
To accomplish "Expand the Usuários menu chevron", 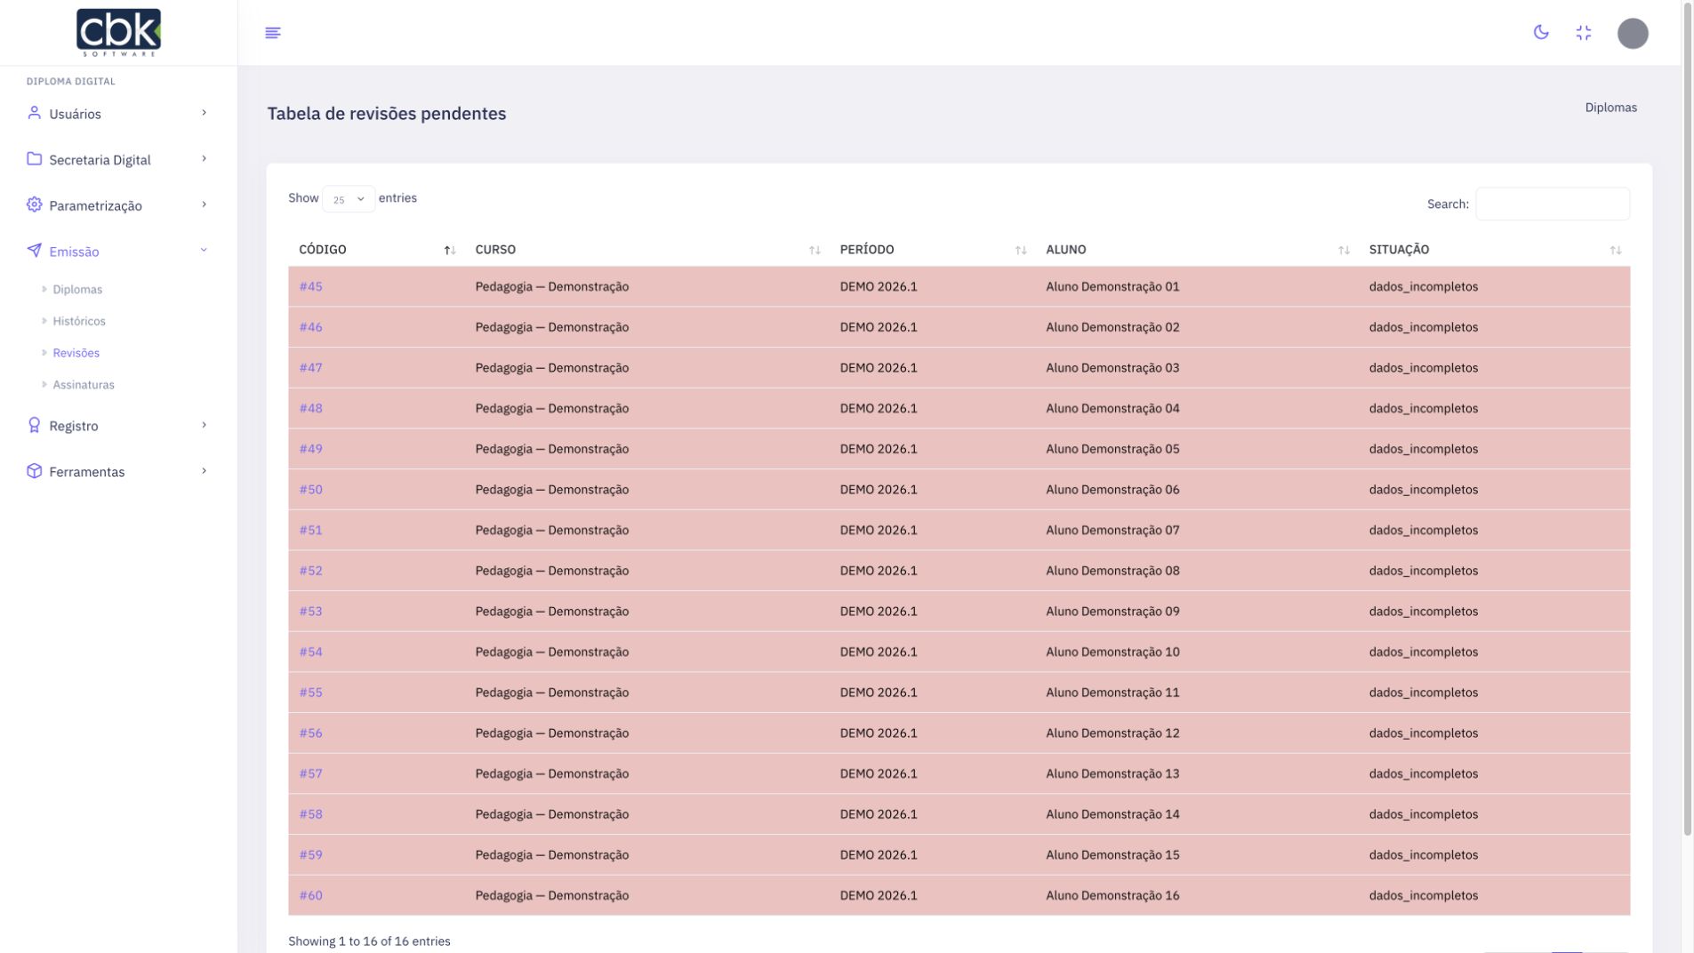I will [x=204, y=113].
